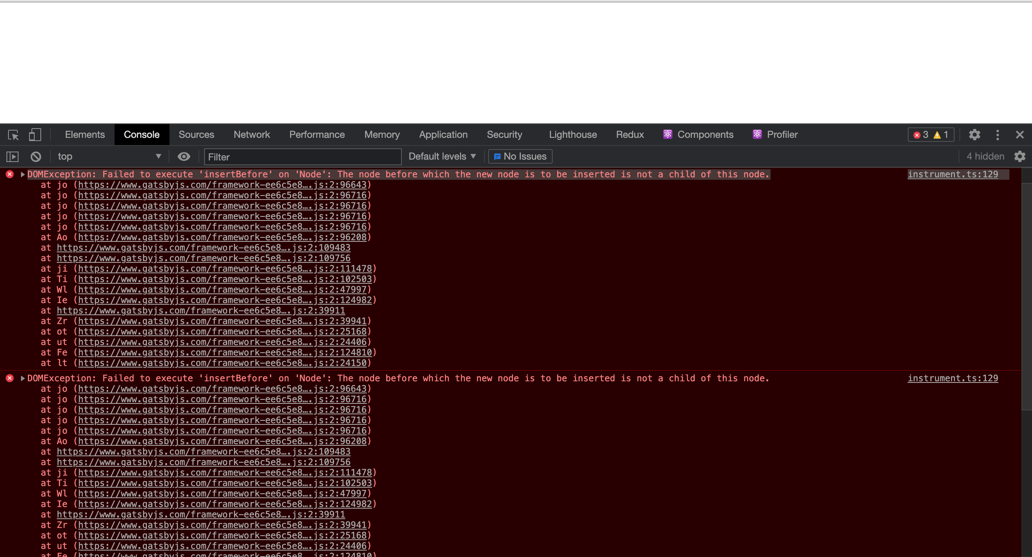Show the console sidebar
Screen dimensions: 1032x557
point(13,156)
